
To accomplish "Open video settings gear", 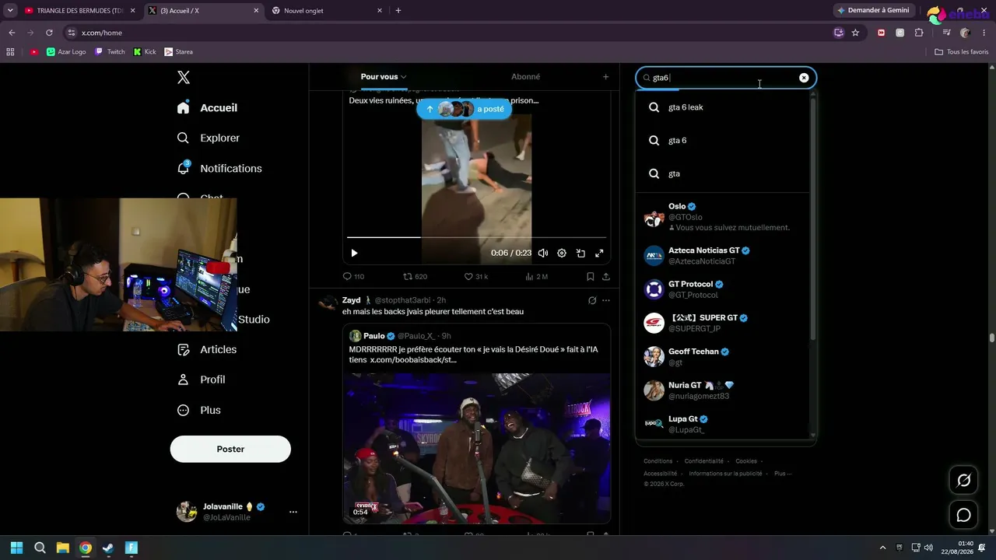I will (562, 253).
